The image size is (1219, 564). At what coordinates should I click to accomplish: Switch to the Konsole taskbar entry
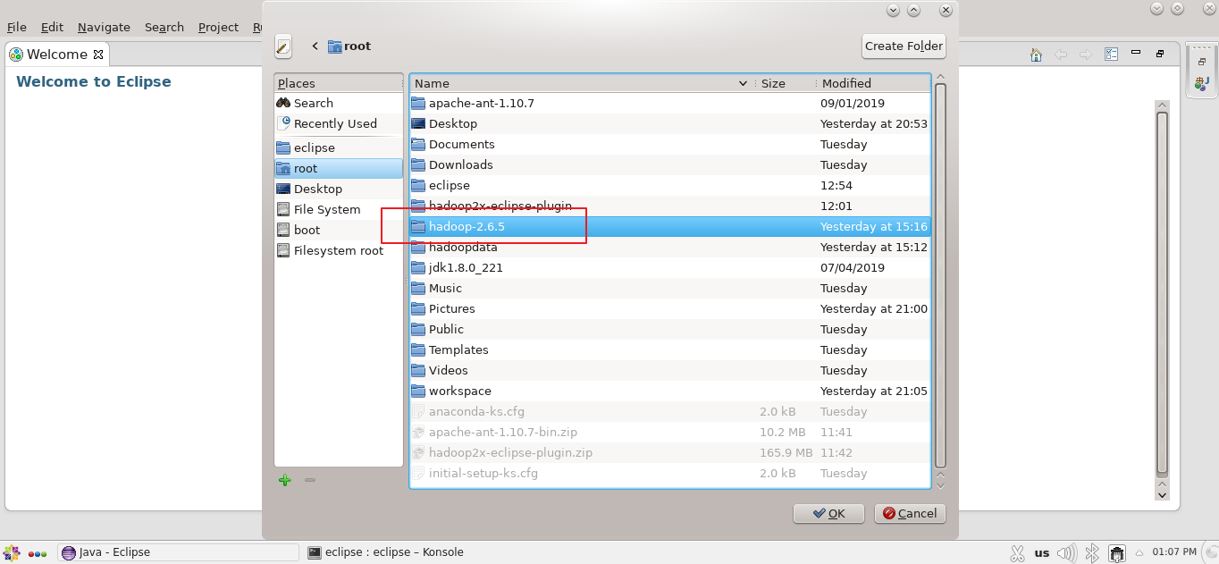386,552
